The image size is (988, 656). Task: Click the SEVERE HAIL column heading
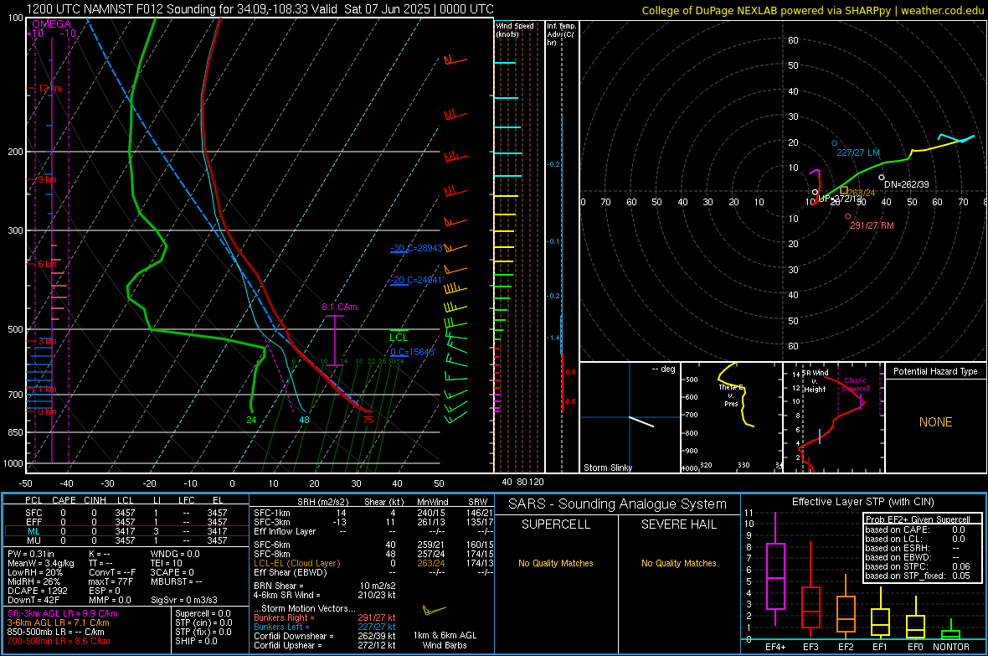[x=678, y=524]
